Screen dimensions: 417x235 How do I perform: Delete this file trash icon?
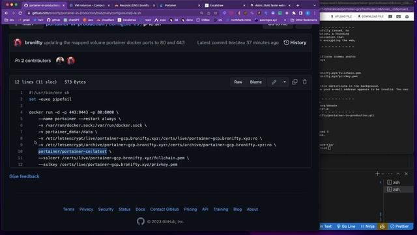click(304, 82)
